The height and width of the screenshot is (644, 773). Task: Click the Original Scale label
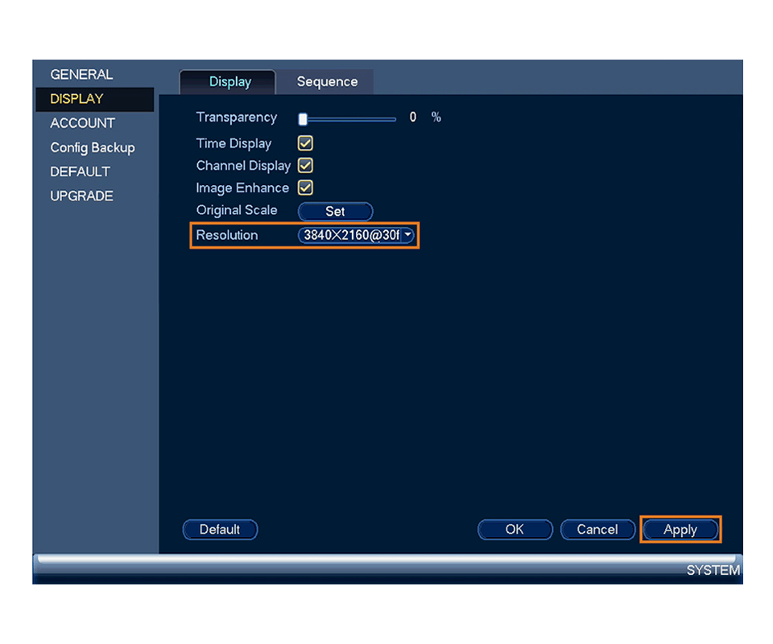coord(237,210)
